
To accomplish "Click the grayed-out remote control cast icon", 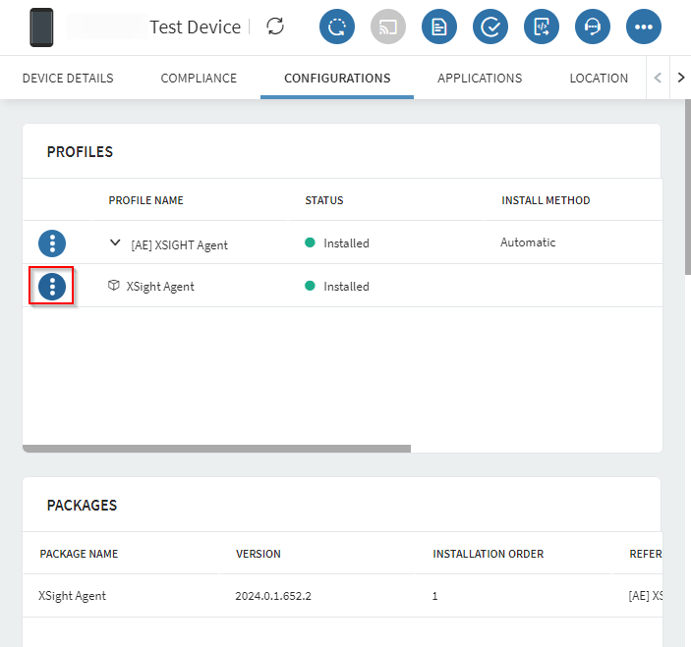I will coord(388,27).
